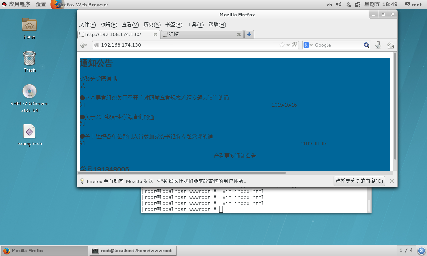Screen dimensions: 427x256
Task: Open the URL history dropdown arrow
Action: point(288,45)
